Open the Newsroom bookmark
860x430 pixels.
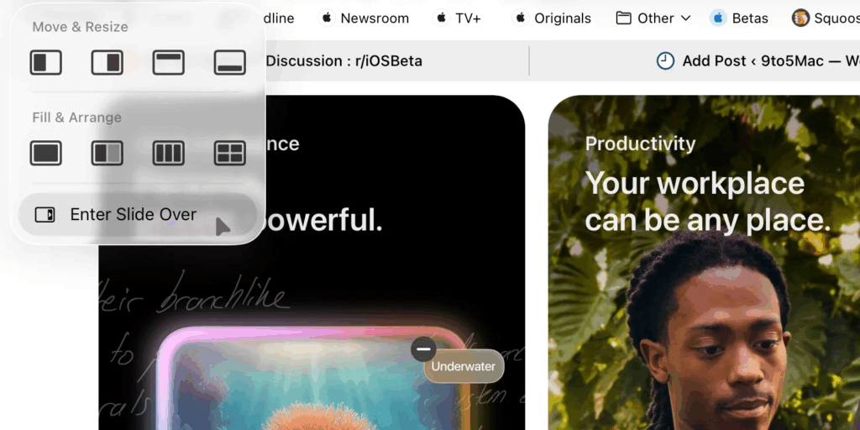pos(364,18)
